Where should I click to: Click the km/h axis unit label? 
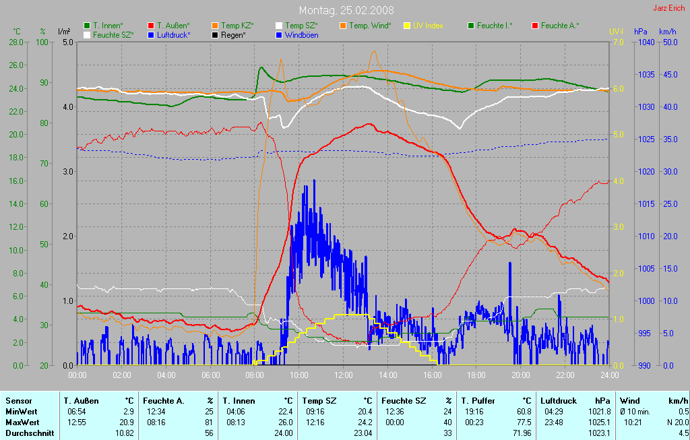click(x=667, y=32)
